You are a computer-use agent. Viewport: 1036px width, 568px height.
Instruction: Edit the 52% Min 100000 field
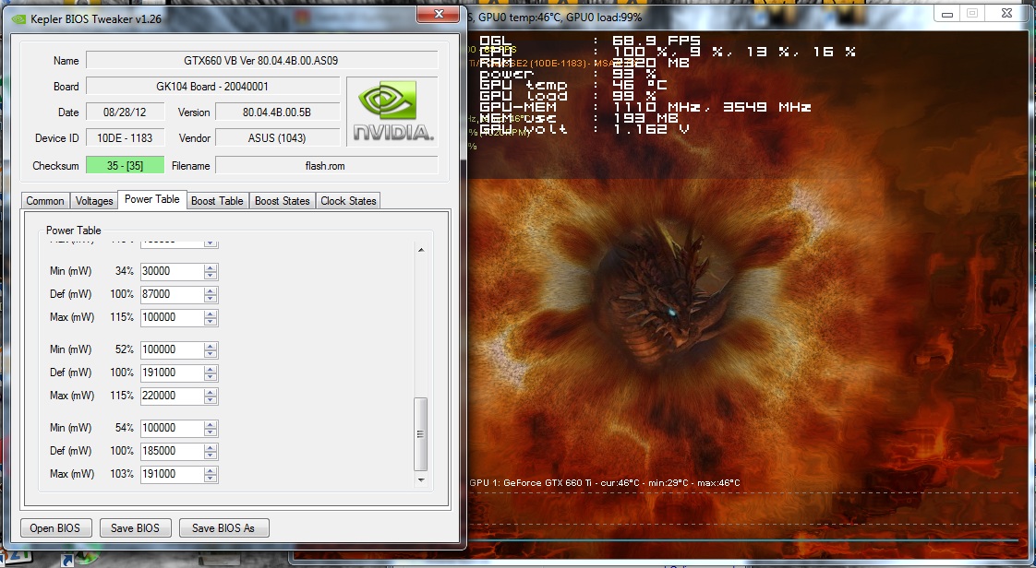click(x=172, y=349)
